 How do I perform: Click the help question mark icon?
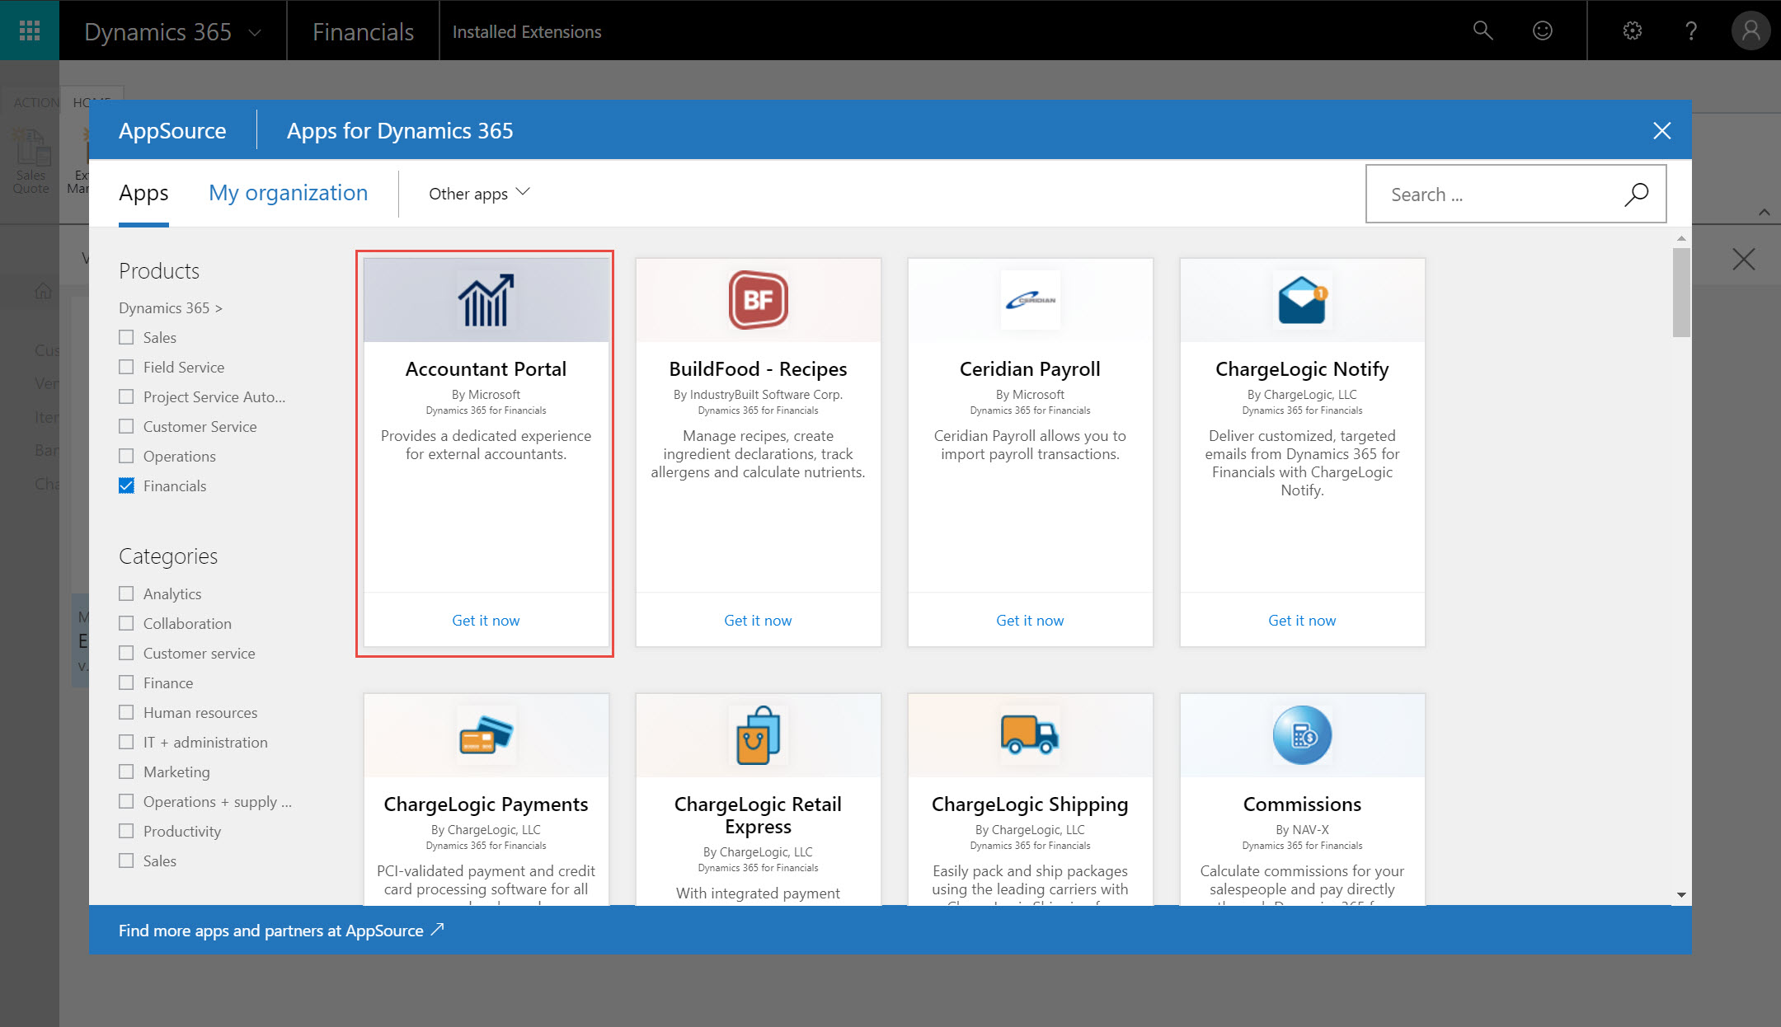[1691, 30]
